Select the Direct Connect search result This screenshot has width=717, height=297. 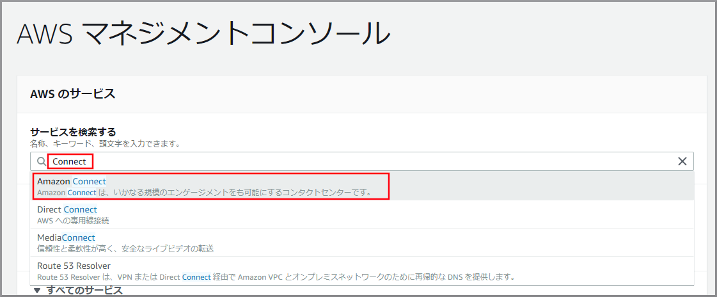362,214
